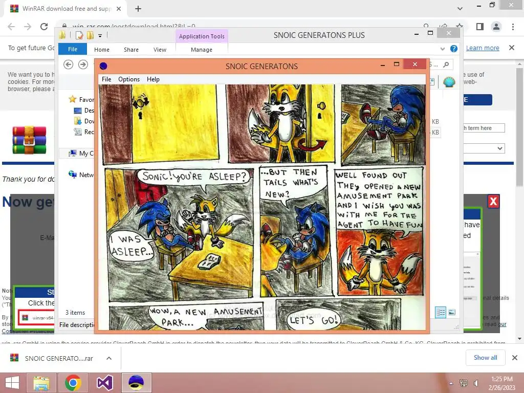Click the folder icon in Explorer title bar
This screenshot has height=393, width=524.
point(62,35)
